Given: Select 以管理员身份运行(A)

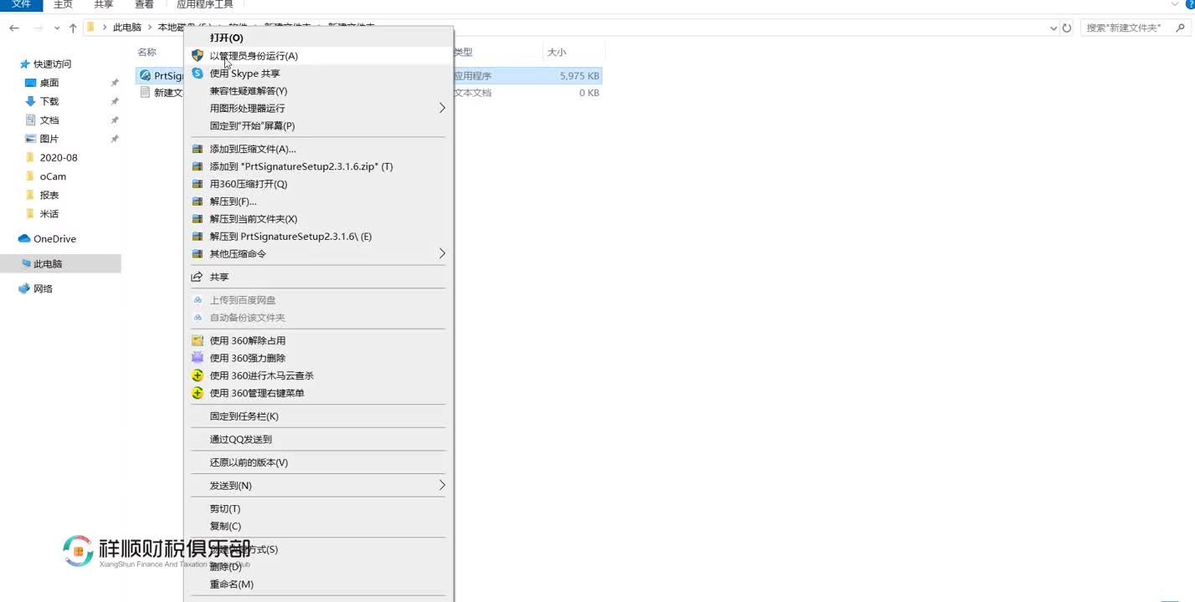Looking at the screenshot, I should coord(254,56).
